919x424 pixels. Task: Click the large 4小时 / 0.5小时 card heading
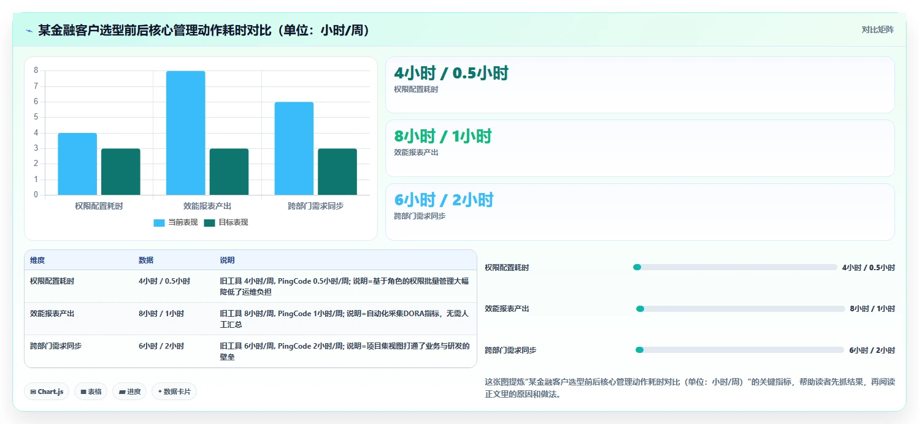click(x=451, y=74)
